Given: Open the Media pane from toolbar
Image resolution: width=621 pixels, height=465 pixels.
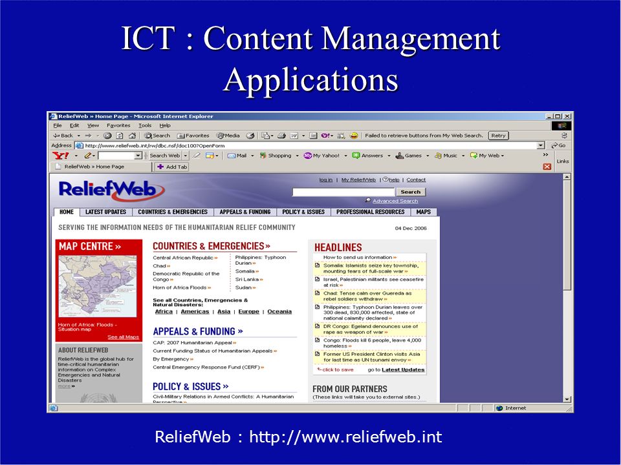Looking at the screenshot, I should [x=228, y=136].
